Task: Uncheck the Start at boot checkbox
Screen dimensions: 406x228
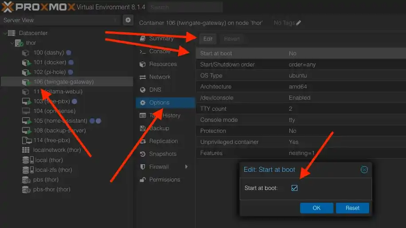Action: [x=294, y=188]
